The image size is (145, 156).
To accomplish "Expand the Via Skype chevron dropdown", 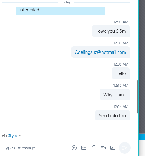I will click(x=20, y=136).
